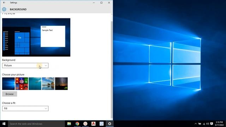The image size is (226, 127).
Task: Minimize the Settings window
Action: click(94, 2)
